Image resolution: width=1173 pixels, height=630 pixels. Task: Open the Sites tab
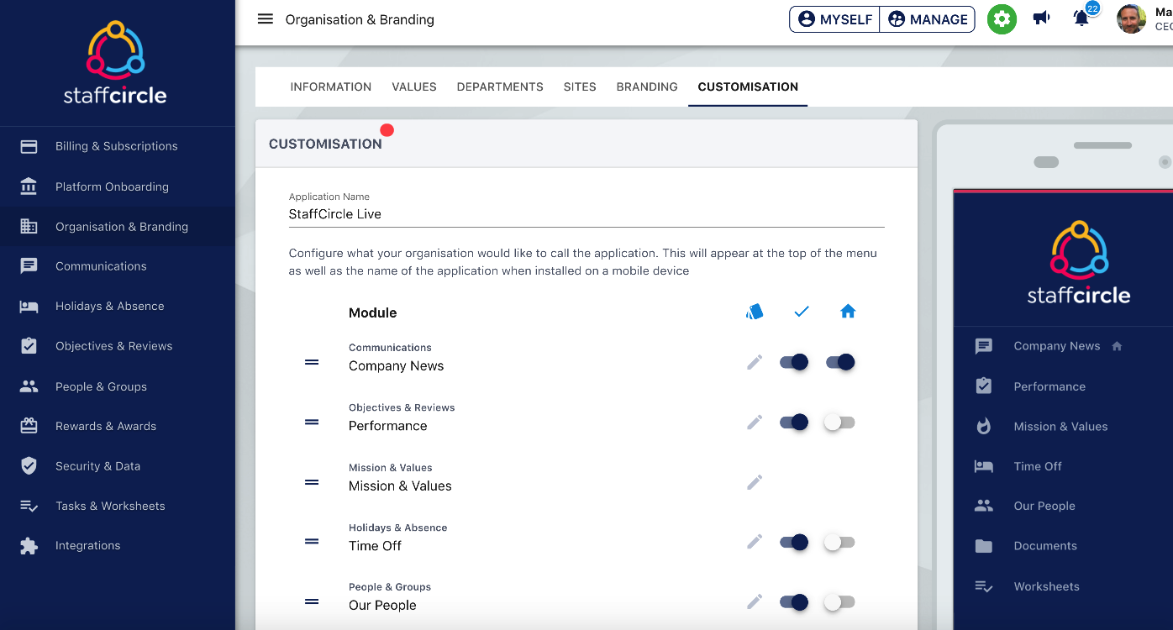coord(580,87)
